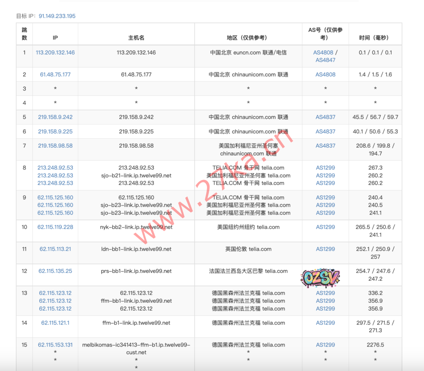Click hostname nyk-bb2-link.ip.twelve99.net cell

(136, 227)
